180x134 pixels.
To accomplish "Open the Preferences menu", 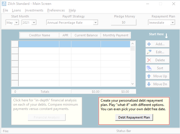I will coord(56,10).
